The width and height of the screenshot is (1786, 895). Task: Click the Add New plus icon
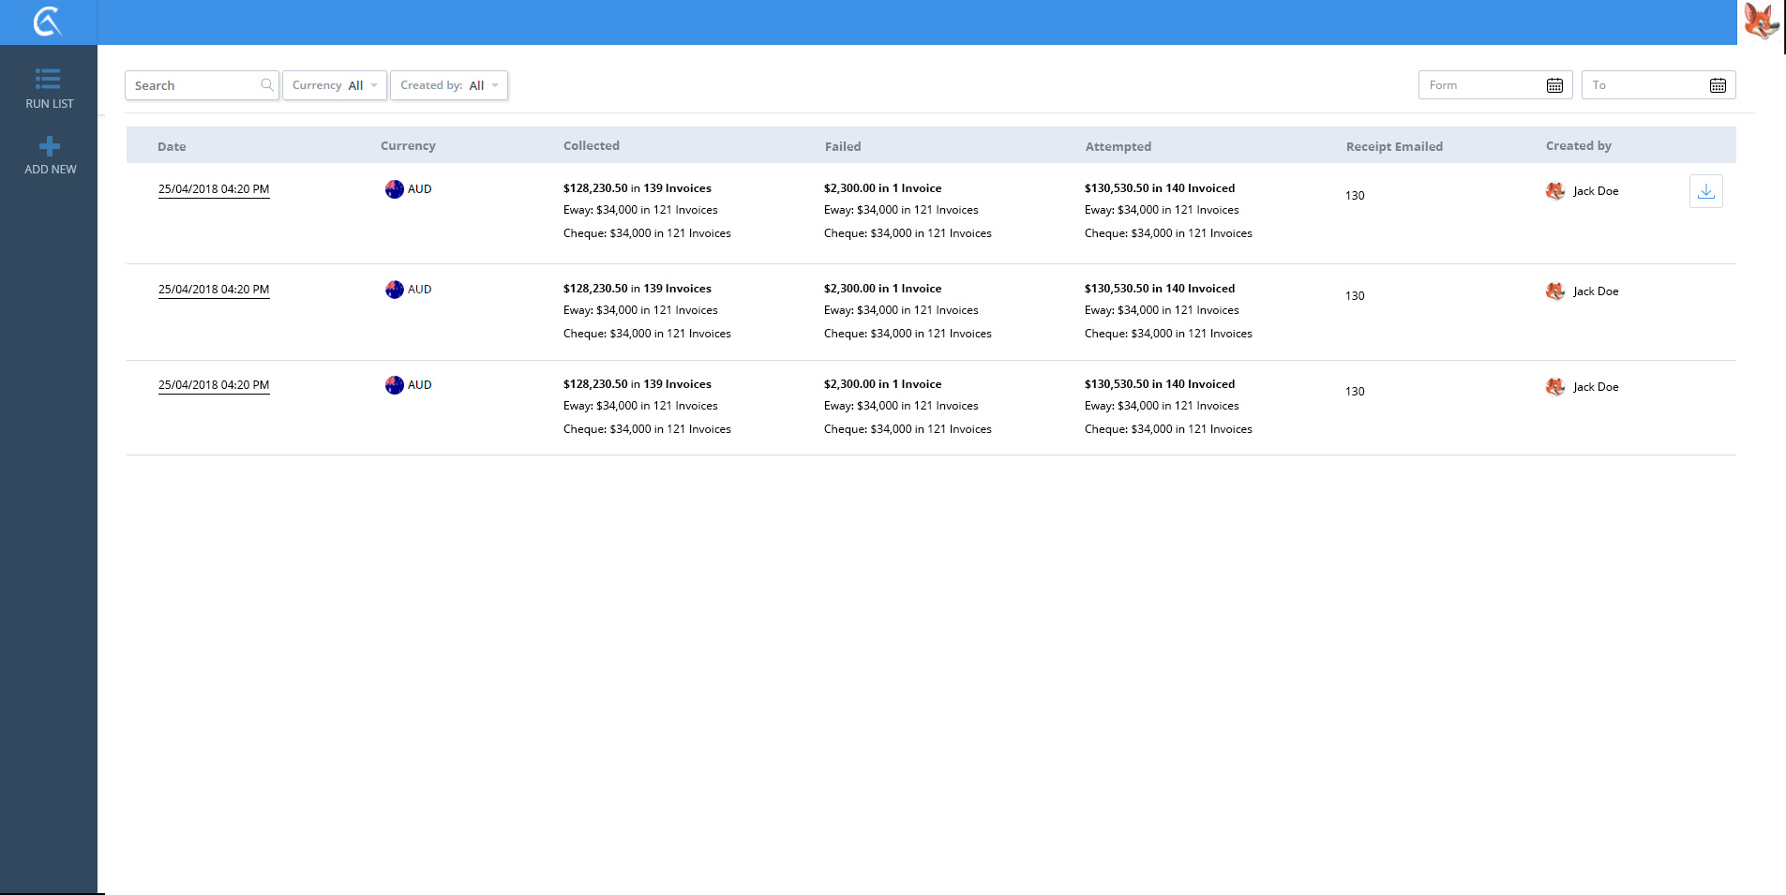50,146
